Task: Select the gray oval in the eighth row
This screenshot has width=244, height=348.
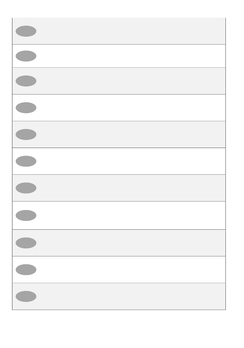Action: click(x=26, y=215)
